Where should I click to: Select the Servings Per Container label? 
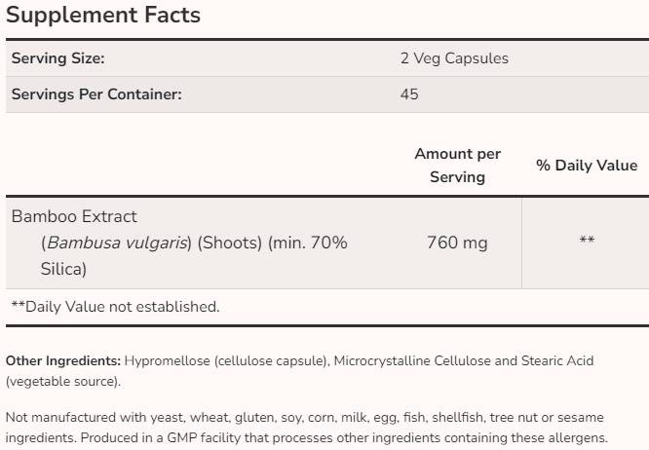(96, 94)
